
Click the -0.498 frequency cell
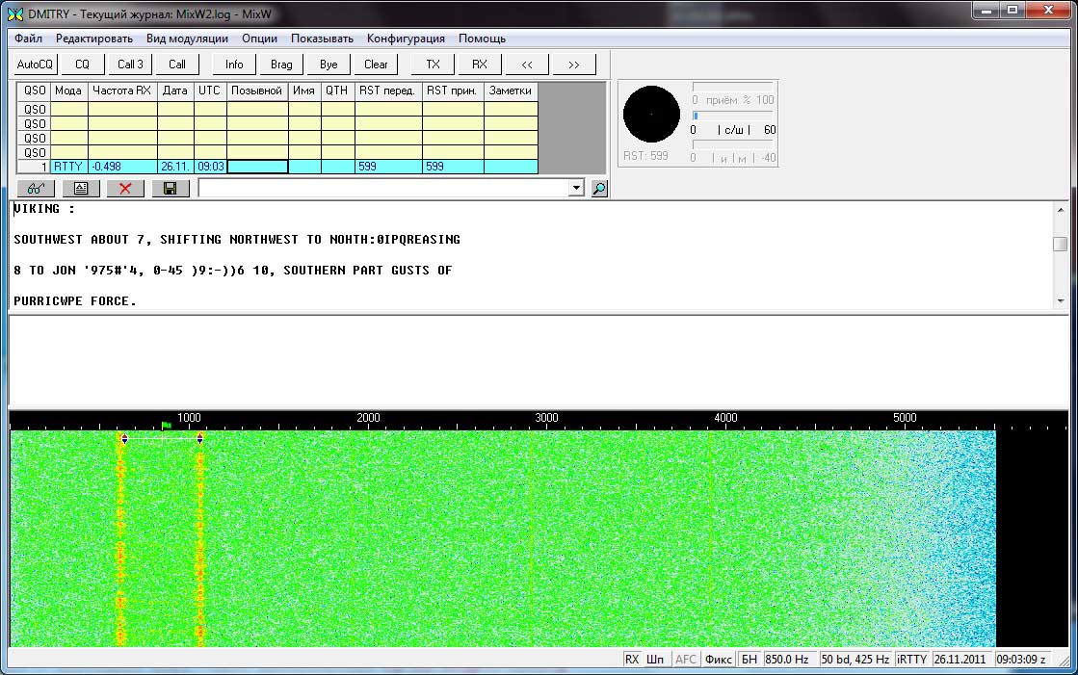pos(122,167)
